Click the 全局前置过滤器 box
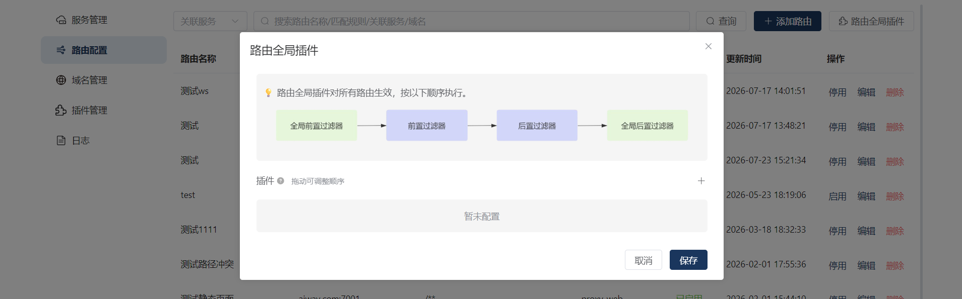The width and height of the screenshot is (962, 299). 316,126
